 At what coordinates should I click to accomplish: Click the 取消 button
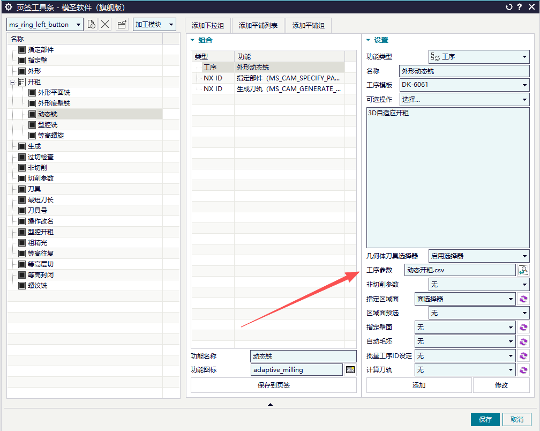click(516, 419)
